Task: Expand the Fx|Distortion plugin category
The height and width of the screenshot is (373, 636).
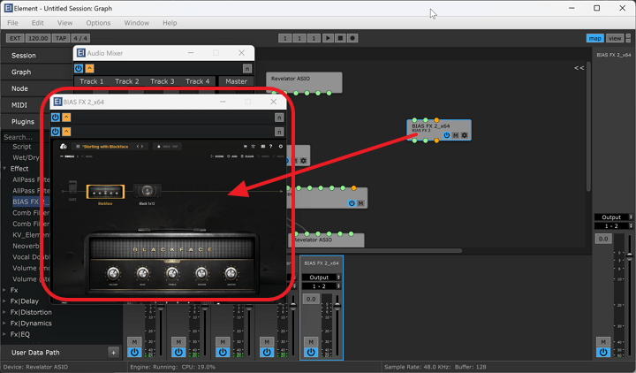Action: tap(4, 312)
